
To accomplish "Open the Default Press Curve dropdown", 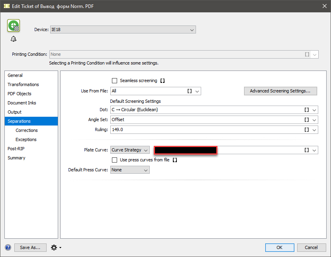I will (130, 170).
